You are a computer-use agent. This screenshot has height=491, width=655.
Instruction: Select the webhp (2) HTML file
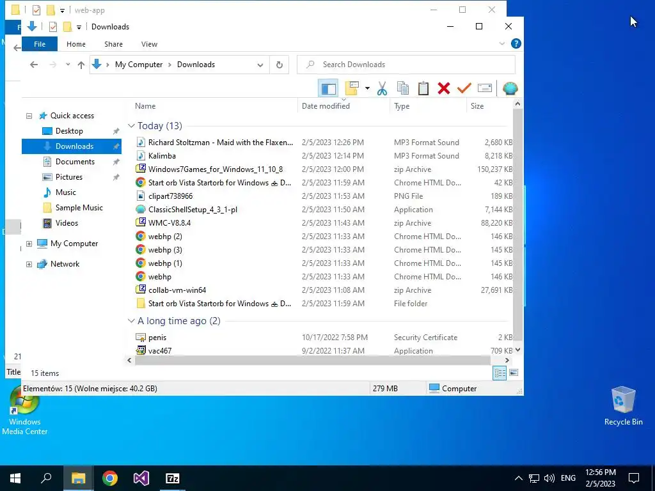click(165, 237)
